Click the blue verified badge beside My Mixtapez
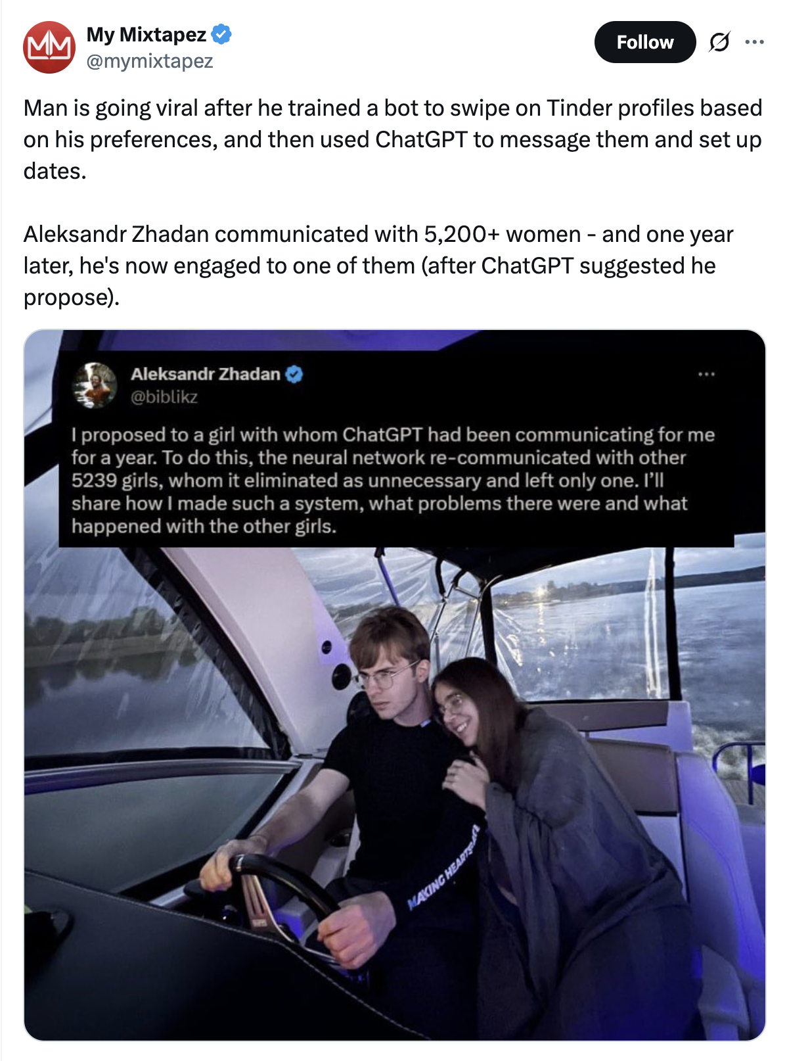Screen dimensions: 787x1061 222,34
